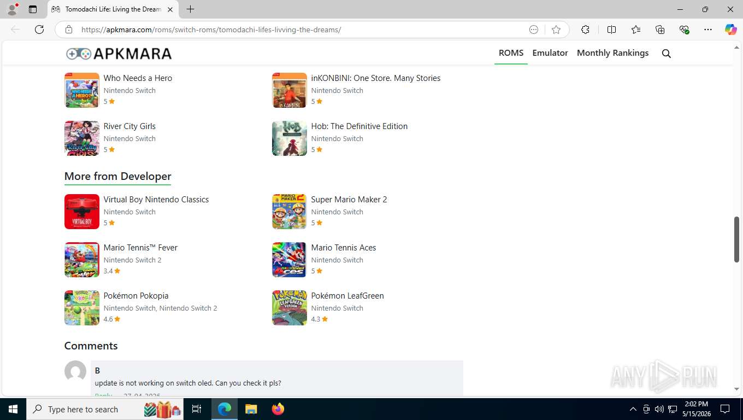Screen dimensions: 743x420
Task: Open browser Extensions puzzle icon
Action: pos(585,30)
